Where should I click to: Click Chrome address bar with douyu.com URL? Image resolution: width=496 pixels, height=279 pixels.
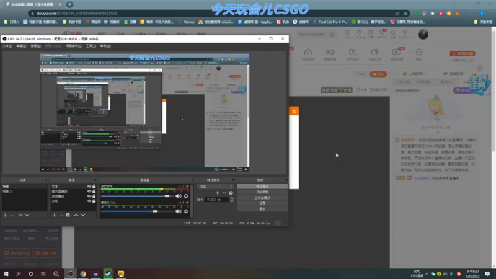212,14
